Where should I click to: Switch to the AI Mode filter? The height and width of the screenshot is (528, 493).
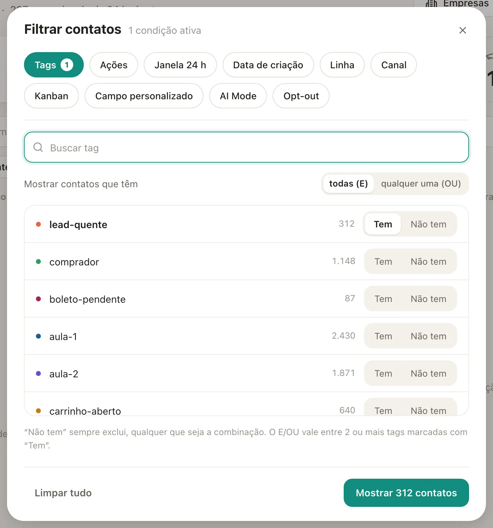pos(238,96)
